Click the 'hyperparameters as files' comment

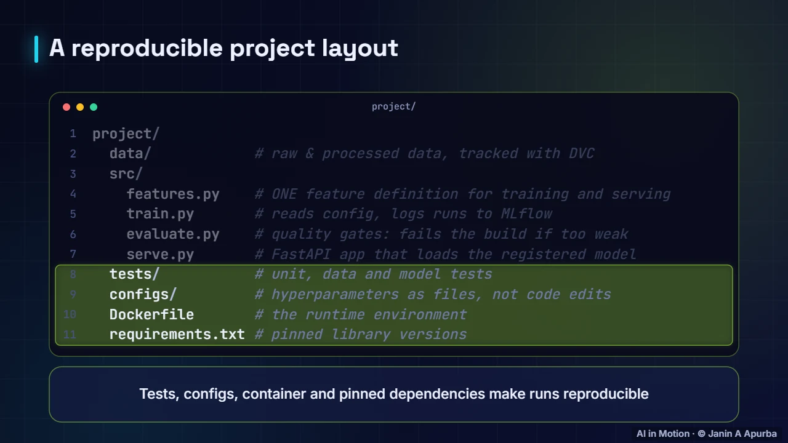(x=433, y=294)
